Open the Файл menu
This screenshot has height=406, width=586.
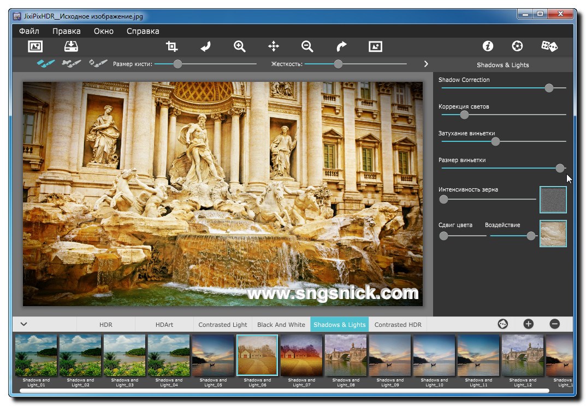click(29, 31)
